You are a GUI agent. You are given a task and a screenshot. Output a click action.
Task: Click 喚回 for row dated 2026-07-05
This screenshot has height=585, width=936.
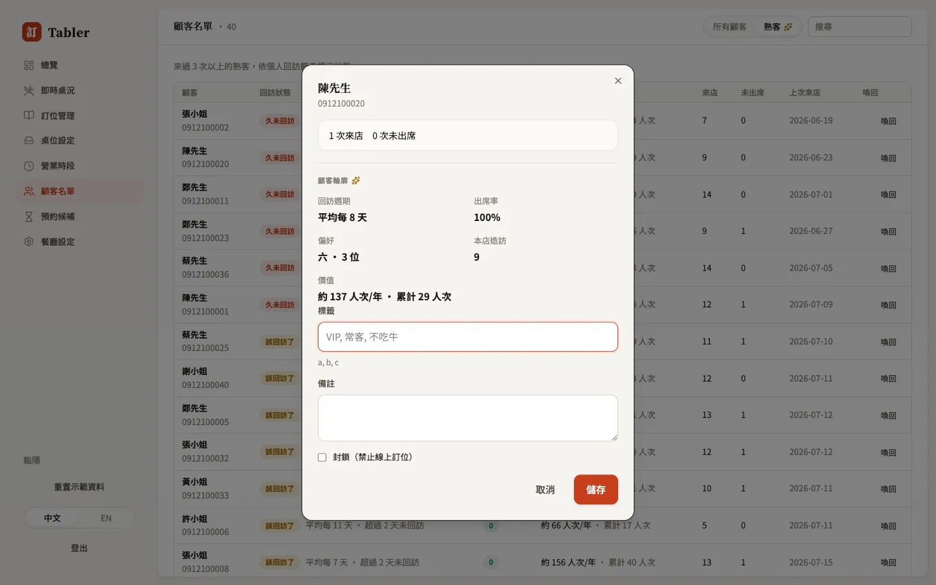(x=889, y=268)
